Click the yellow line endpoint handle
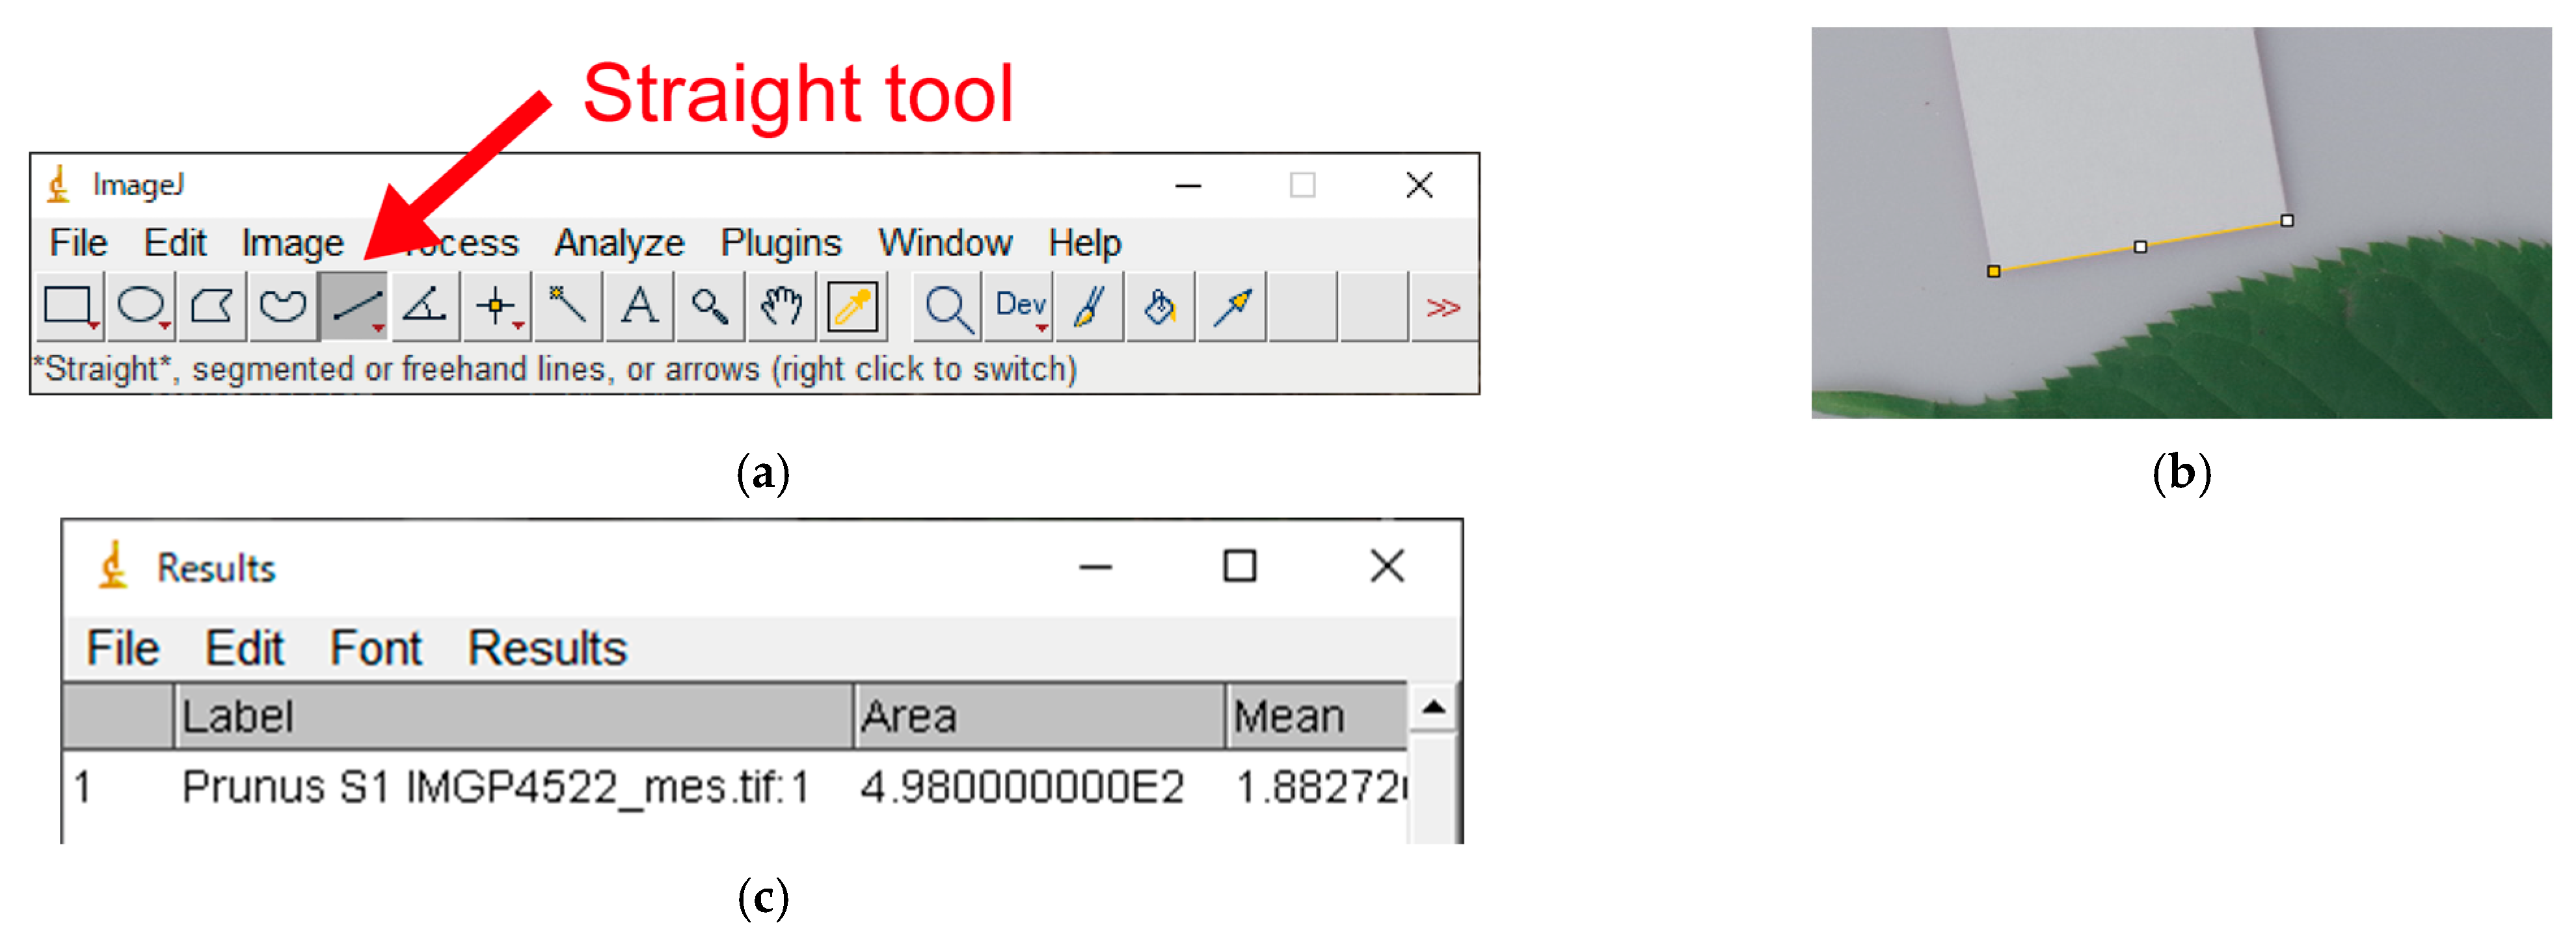This screenshot has width=2576, height=938. coord(1993,272)
